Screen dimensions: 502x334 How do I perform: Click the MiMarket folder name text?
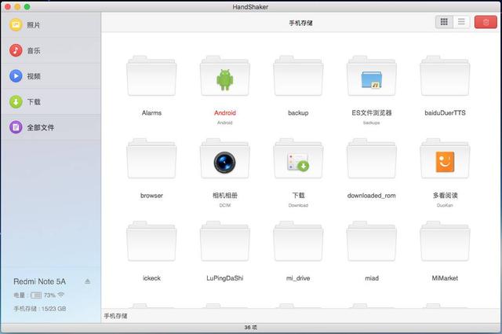click(445, 278)
